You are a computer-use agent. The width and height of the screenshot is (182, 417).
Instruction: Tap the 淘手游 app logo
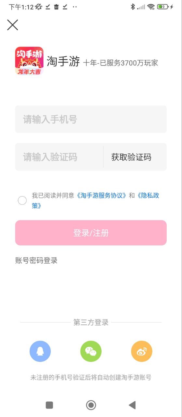[29, 61]
